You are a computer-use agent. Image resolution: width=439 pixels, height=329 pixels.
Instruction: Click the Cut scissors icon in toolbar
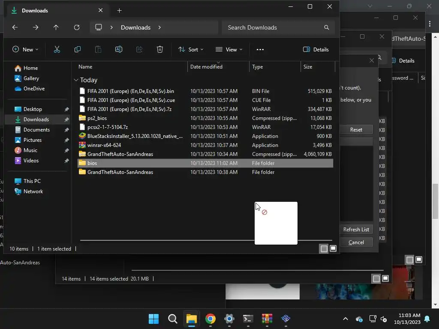pyautogui.click(x=57, y=50)
